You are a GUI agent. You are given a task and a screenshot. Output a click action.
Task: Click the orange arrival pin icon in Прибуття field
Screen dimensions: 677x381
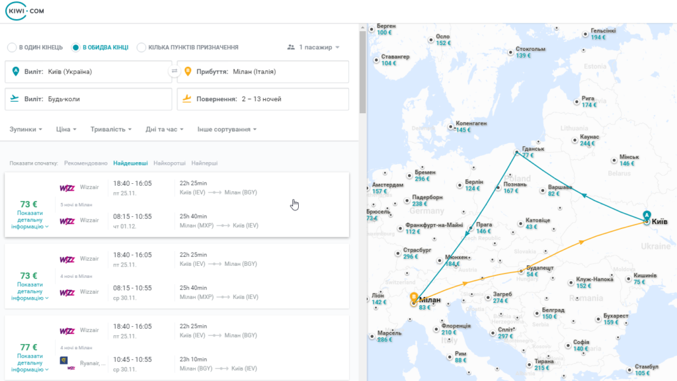tap(188, 71)
